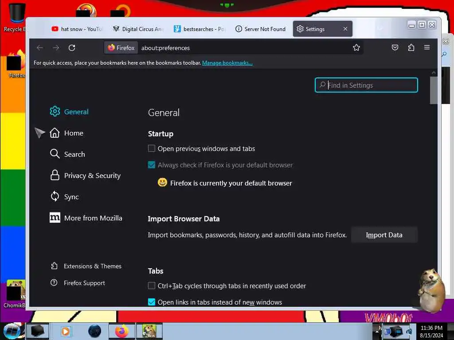
Task: Go back using the back arrow
Action: [x=40, y=48]
